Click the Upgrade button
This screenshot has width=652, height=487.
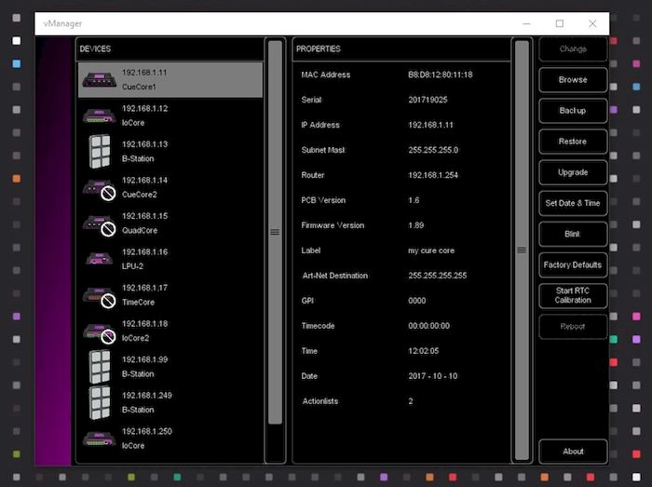(573, 172)
